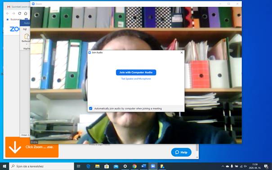Open Microsoft Word taskbar icon
The width and height of the screenshot is (272, 170).
tap(143, 166)
